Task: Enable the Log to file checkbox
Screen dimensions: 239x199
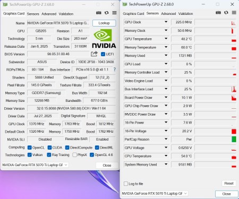Action: (x=126, y=184)
